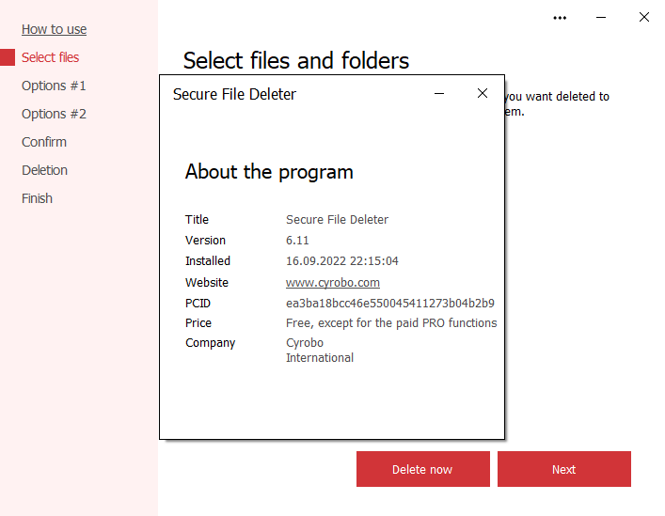Click the Secure File Deleter title value

(337, 219)
